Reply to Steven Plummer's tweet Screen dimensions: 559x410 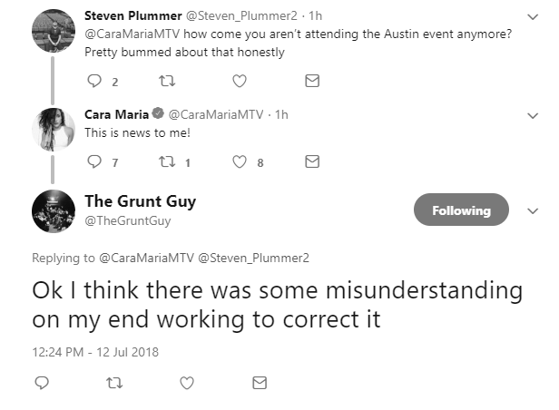pos(94,82)
